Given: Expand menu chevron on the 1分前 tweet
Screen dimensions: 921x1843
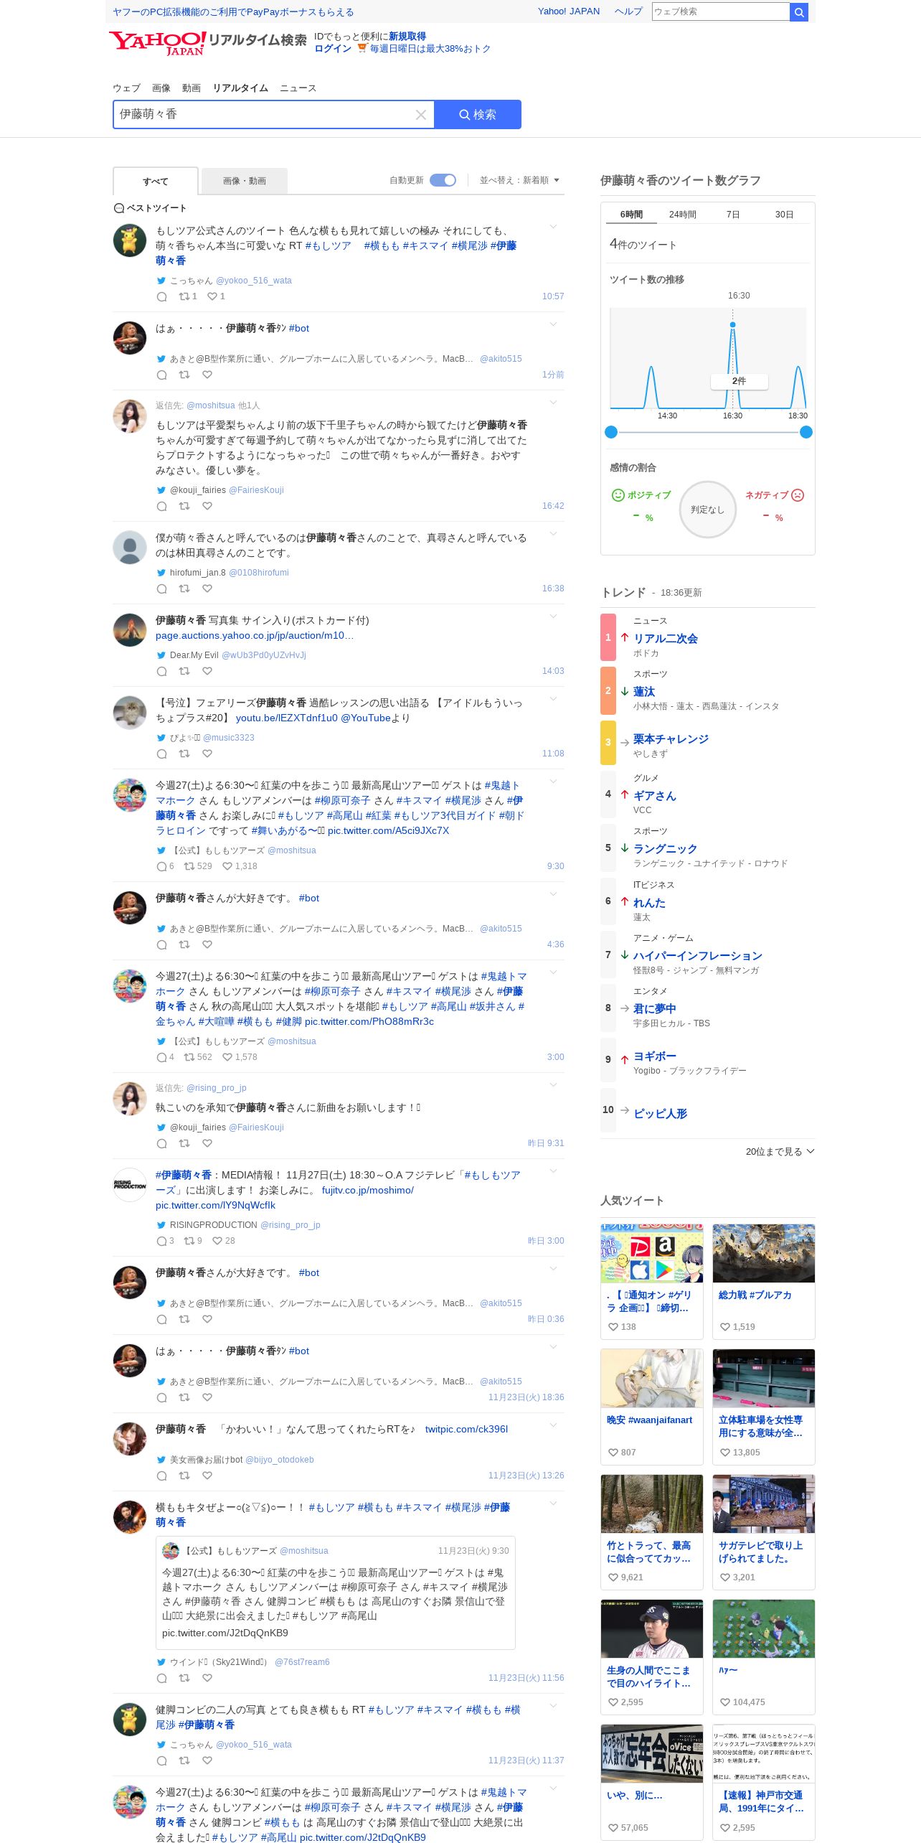Looking at the screenshot, I should point(553,324).
